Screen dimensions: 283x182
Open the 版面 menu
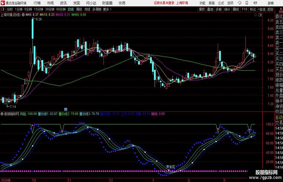click(211, 3)
